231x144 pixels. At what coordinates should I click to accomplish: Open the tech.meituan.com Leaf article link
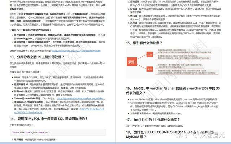(x=59, y=110)
